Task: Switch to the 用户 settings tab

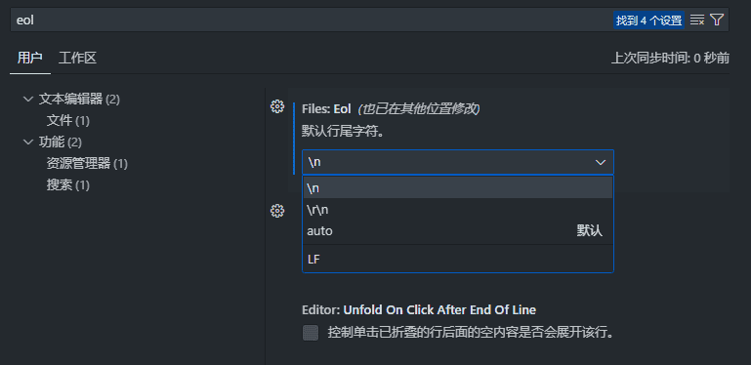Action: [x=30, y=59]
